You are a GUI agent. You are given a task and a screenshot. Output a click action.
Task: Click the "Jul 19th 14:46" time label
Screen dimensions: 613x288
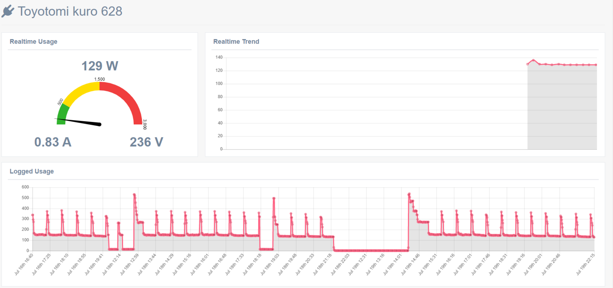(410, 264)
